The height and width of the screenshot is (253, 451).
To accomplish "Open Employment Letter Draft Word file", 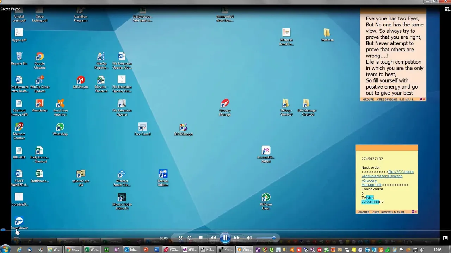I will tap(19, 84).
